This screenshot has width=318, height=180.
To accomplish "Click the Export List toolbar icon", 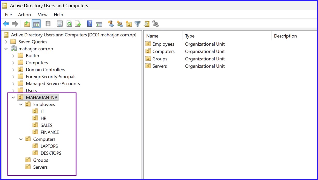I will tap(78, 24).
